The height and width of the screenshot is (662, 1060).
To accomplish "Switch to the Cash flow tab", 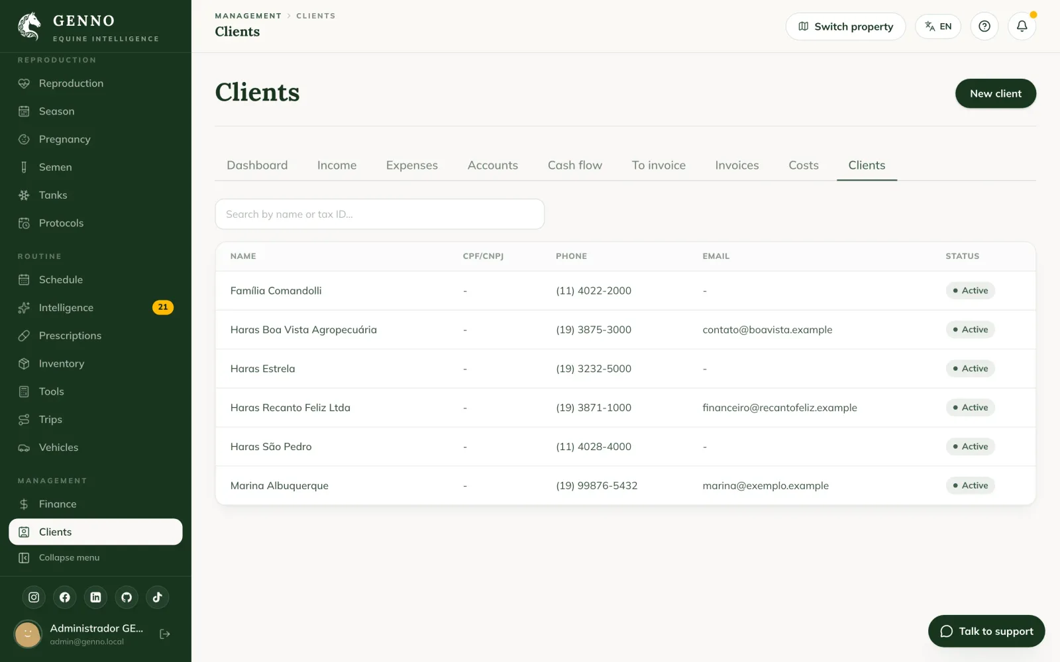I will pos(575,165).
